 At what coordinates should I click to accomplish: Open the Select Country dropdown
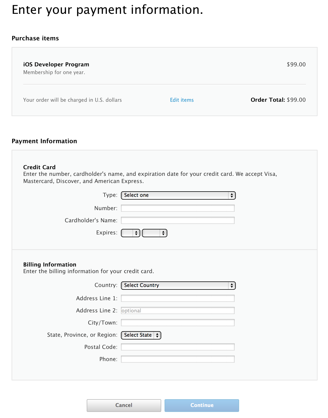click(x=178, y=286)
